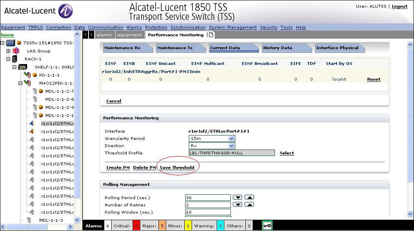Image resolution: width=414 pixels, height=231 pixels.
Task: Click the LAG Group icon
Action: click(16, 51)
